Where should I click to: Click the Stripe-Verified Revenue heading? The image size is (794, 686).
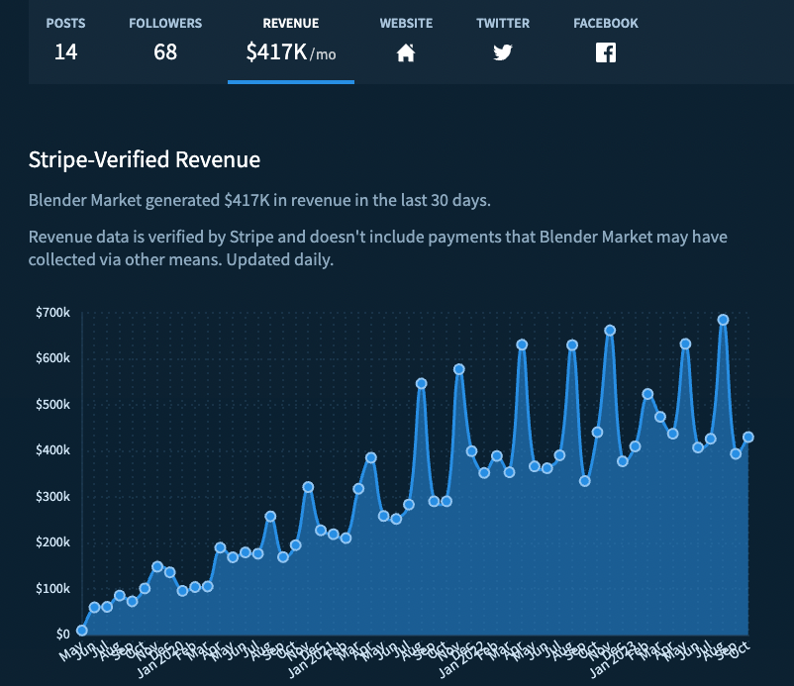coord(145,158)
